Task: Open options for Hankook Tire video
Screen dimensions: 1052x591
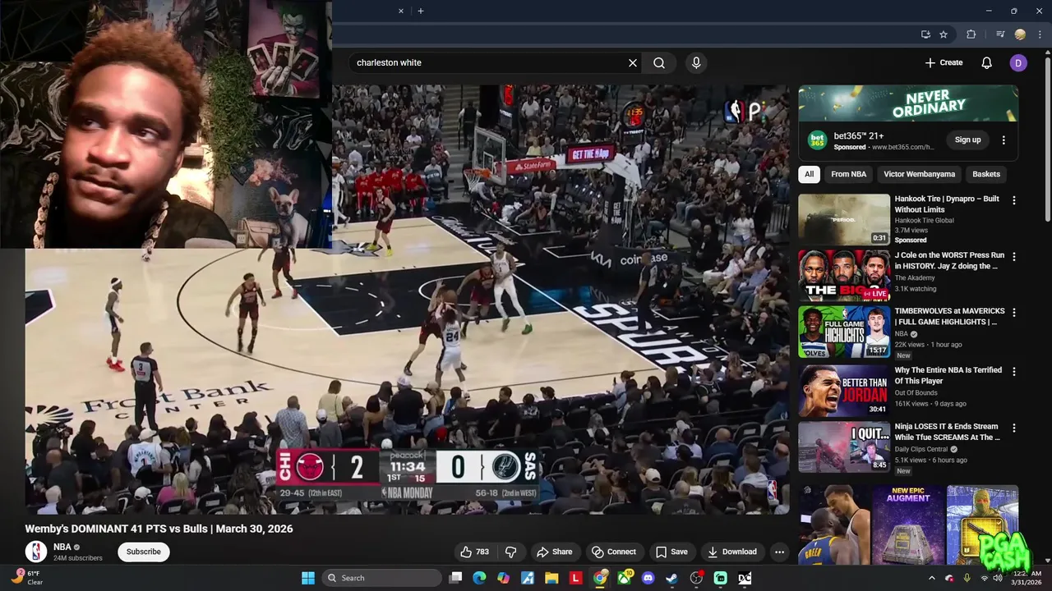Action: [1014, 200]
